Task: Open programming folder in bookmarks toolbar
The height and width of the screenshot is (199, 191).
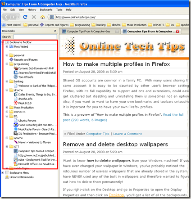Action: pos(80,25)
